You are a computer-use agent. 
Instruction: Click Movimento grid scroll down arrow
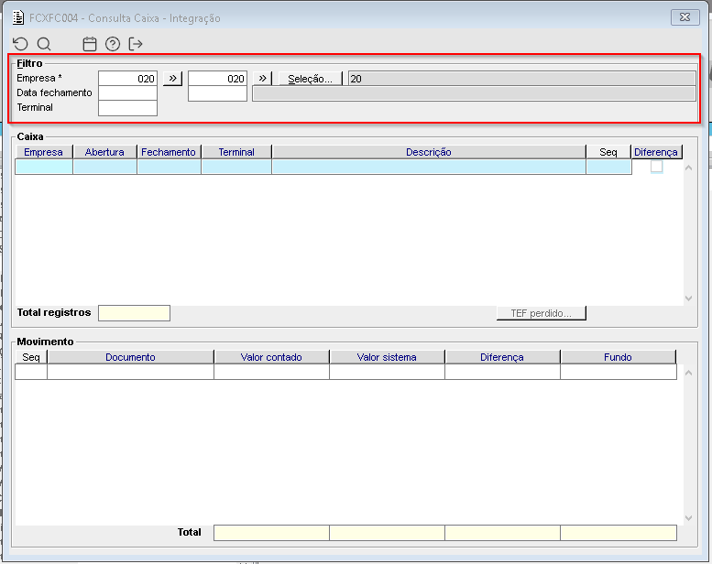click(688, 517)
